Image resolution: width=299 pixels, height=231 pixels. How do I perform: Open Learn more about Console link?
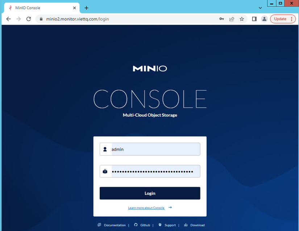coord(146,208)
